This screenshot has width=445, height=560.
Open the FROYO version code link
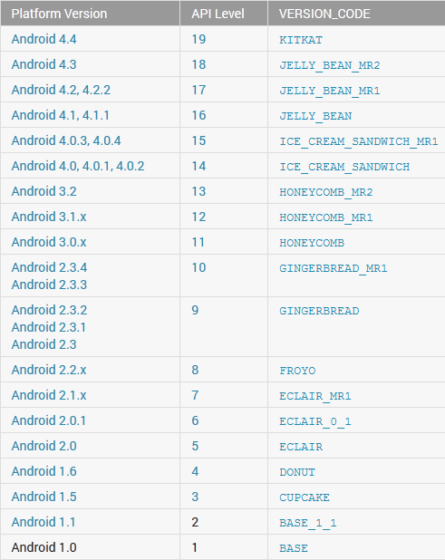[x=297, y=371]
